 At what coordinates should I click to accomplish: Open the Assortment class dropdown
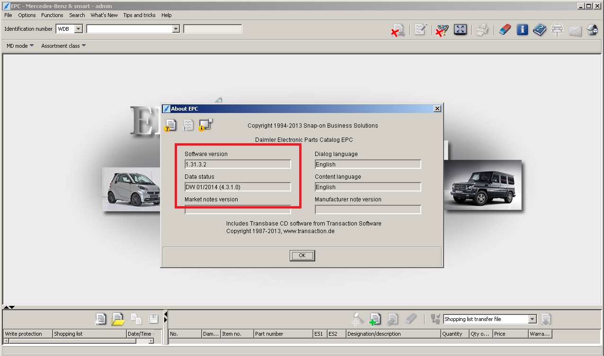(63, 46)
